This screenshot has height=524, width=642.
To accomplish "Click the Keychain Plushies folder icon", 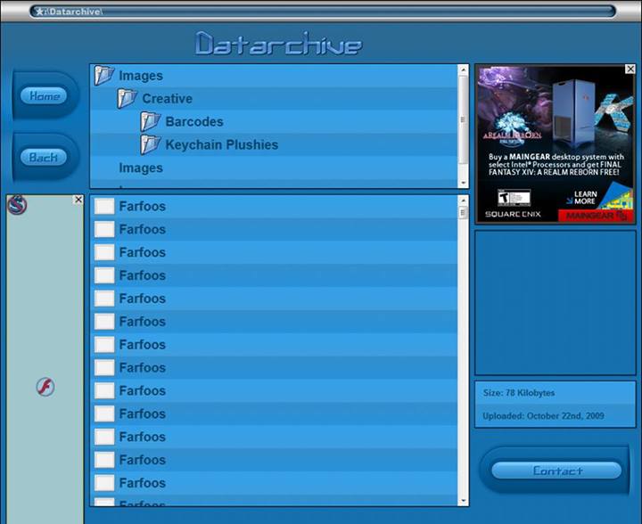I will (x=151, y=144).
